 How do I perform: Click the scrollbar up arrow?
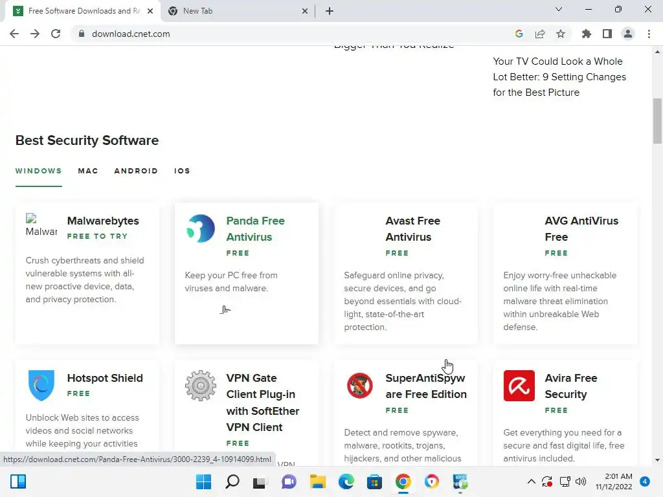657,52
